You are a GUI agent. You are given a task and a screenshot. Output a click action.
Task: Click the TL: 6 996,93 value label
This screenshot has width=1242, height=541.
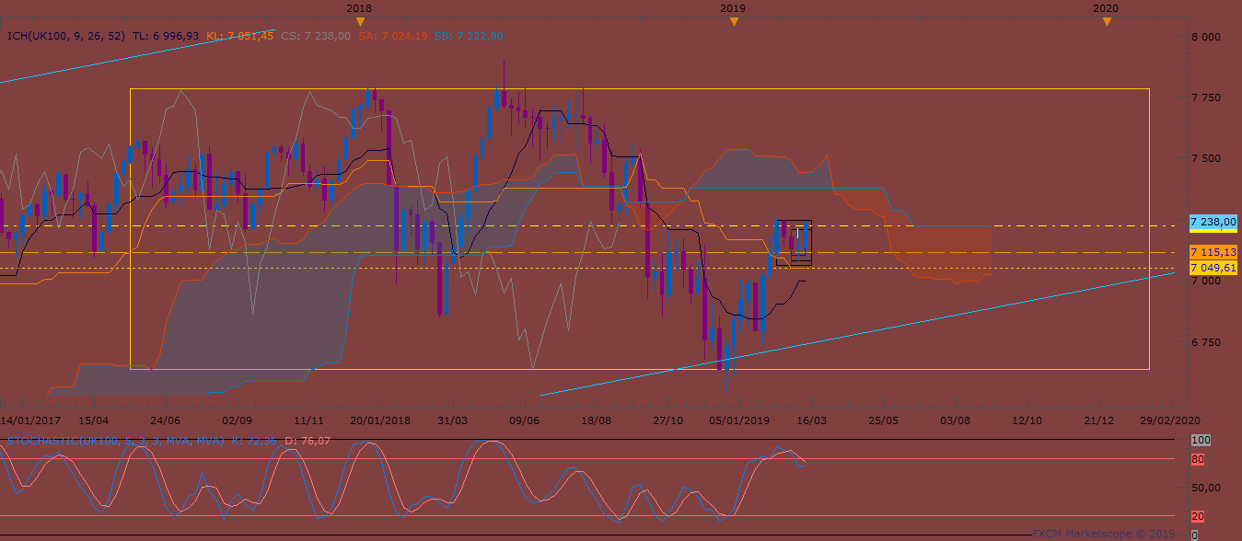pyautogui.click(x=166, y=36)
